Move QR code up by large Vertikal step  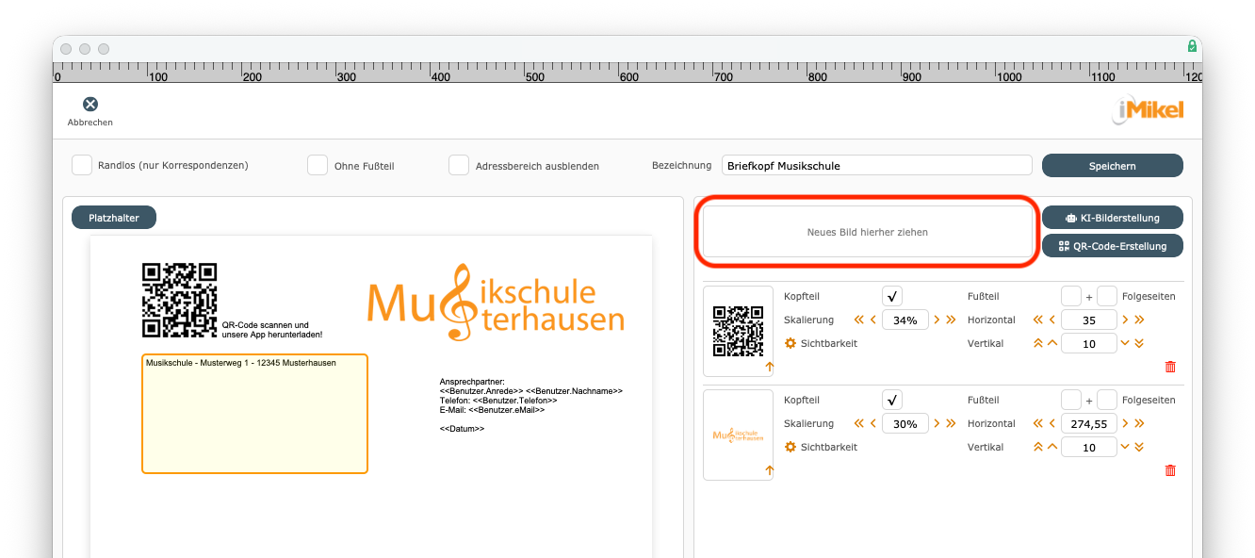pyautogui.click(x=1038, y=343)
